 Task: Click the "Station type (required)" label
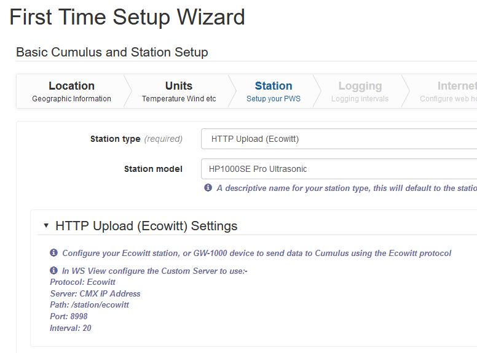point(136,139)
